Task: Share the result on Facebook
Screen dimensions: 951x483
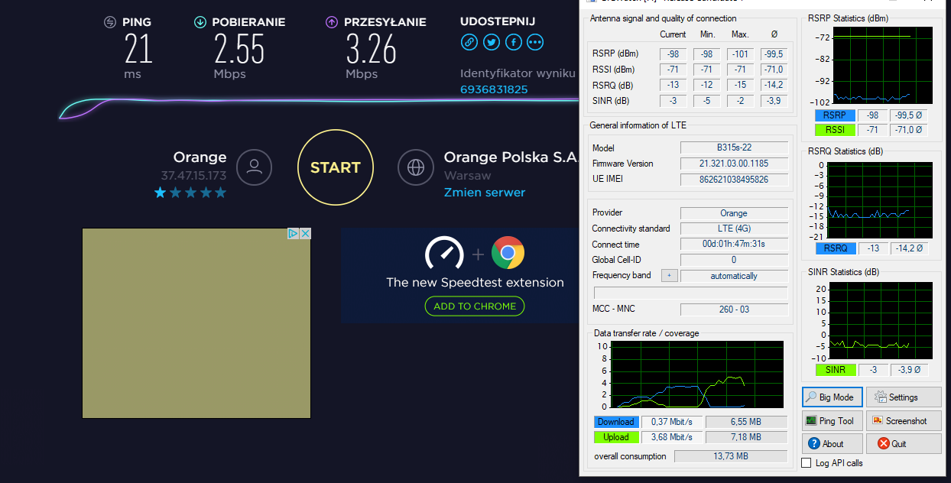Action: 514,42
